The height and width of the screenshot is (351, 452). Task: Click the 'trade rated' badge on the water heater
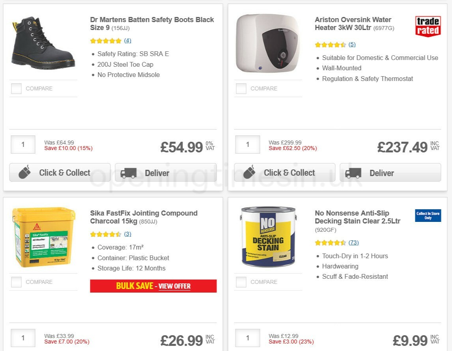428,26
